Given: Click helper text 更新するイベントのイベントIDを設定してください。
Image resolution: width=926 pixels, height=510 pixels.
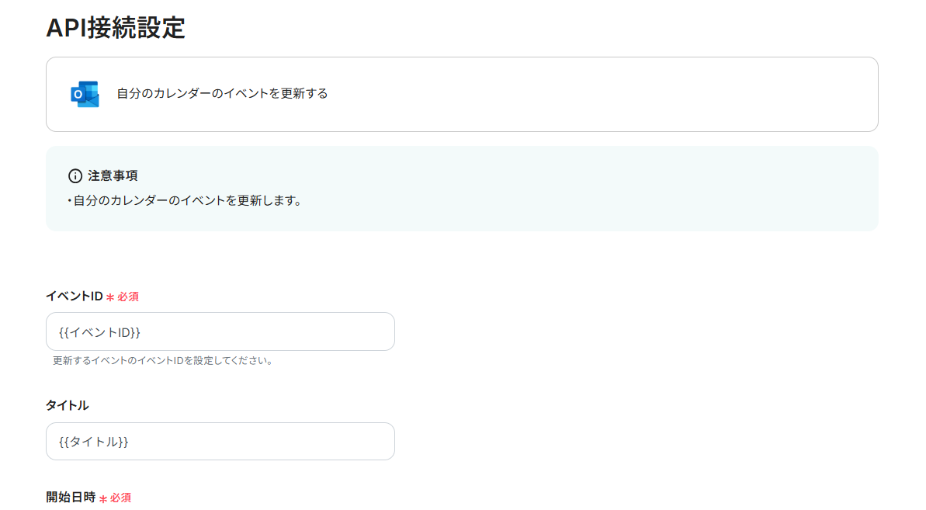Looking at the screenshot, I should tap(163, 361).
